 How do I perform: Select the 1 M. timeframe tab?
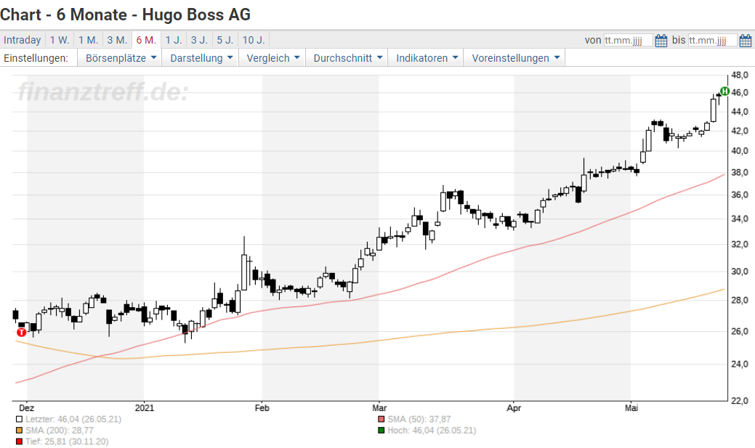coord(88,40)
